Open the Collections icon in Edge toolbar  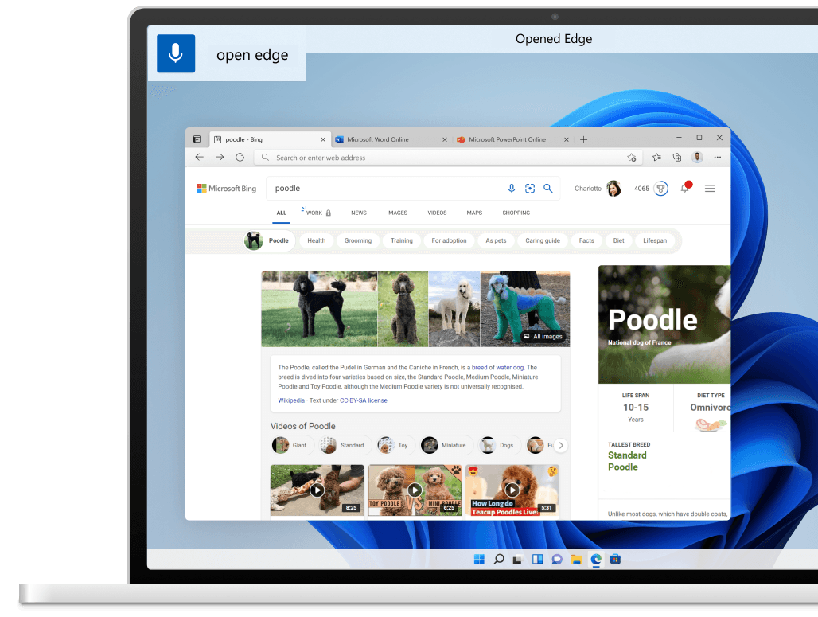coord(677,157)
